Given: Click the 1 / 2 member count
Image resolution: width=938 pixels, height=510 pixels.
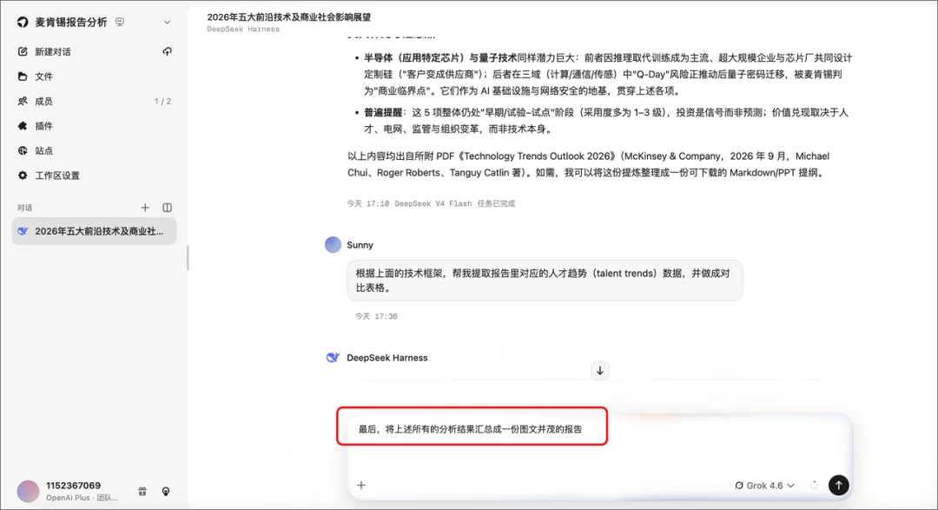Looking at the screenshot, I should 162,101.
